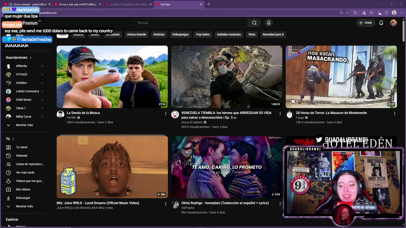Filter by Visto chip
This screenshot has height=228, width=406.
pos(252,35)
